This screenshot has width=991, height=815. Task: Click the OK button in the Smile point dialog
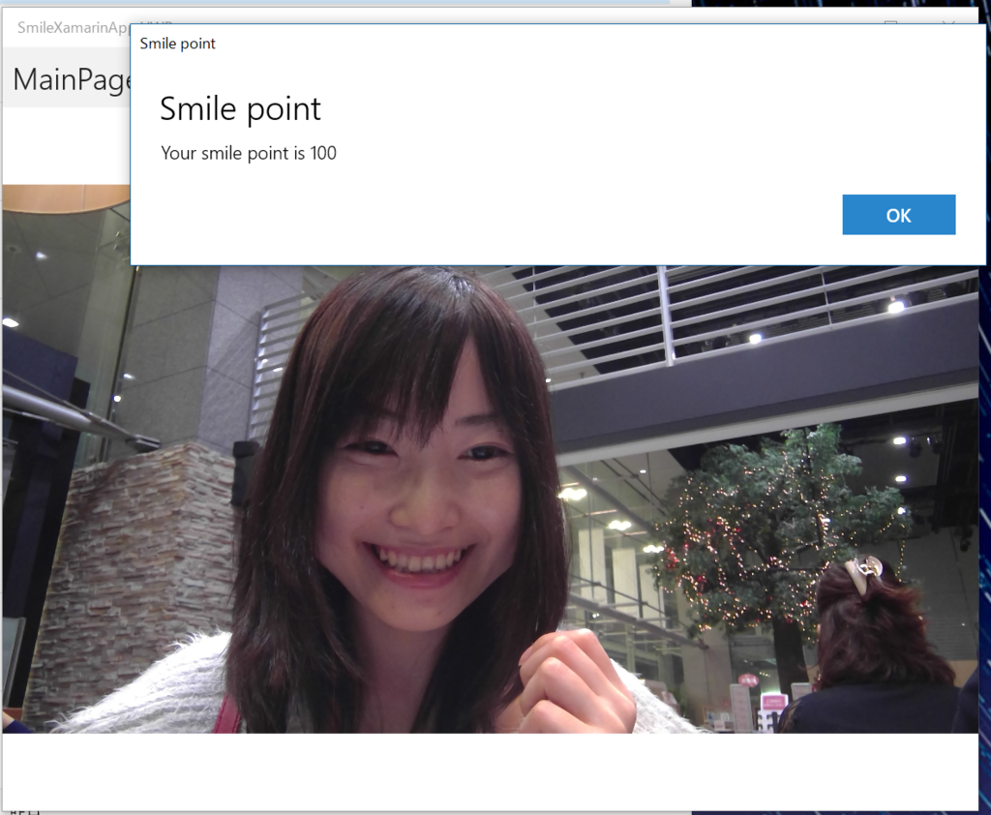[898, 214]
